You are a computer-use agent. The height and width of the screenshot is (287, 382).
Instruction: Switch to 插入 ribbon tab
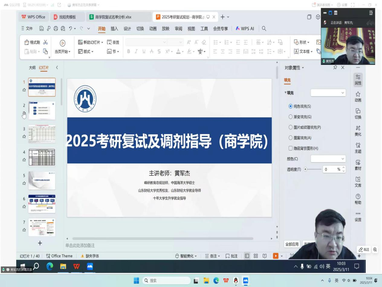114,28
